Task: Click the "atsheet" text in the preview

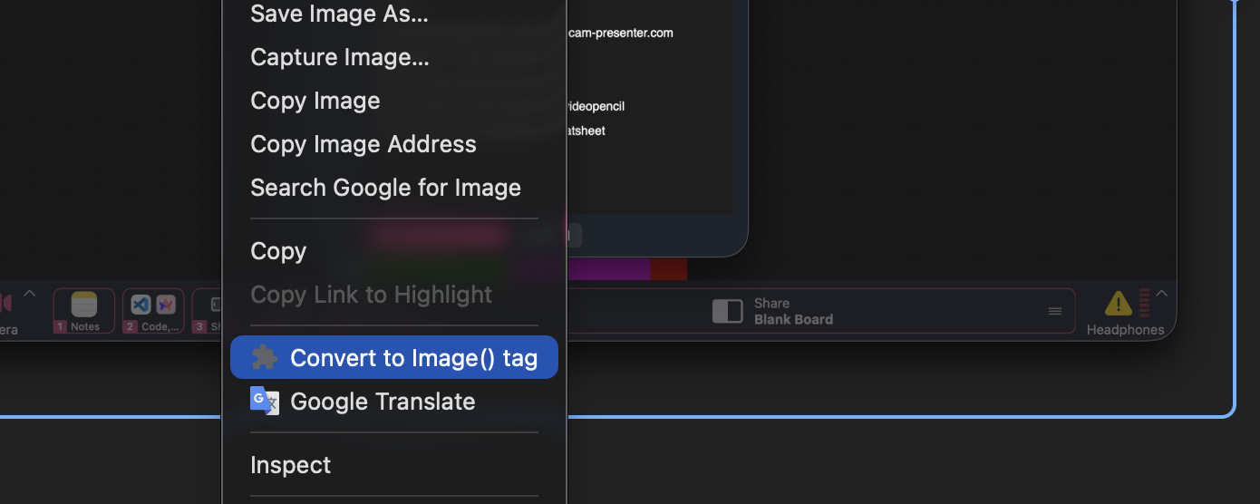Action: (x=585, y=131)
